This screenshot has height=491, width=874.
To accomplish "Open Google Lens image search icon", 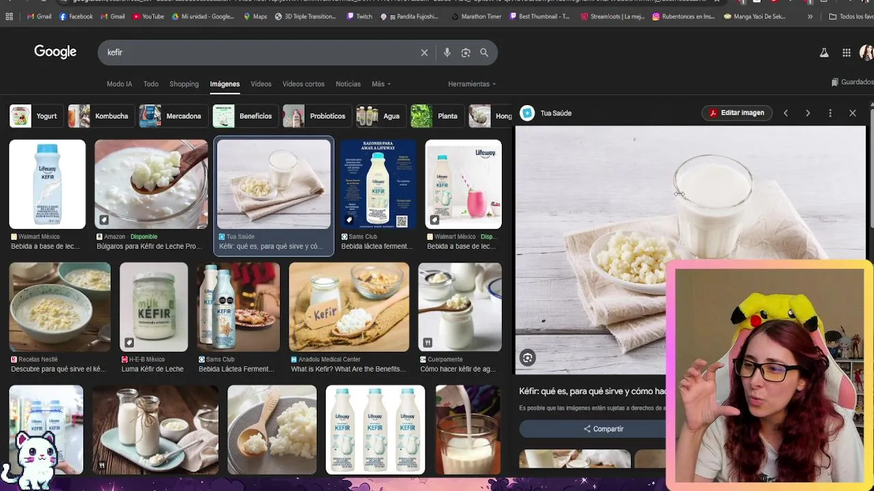I will (466, 53).
